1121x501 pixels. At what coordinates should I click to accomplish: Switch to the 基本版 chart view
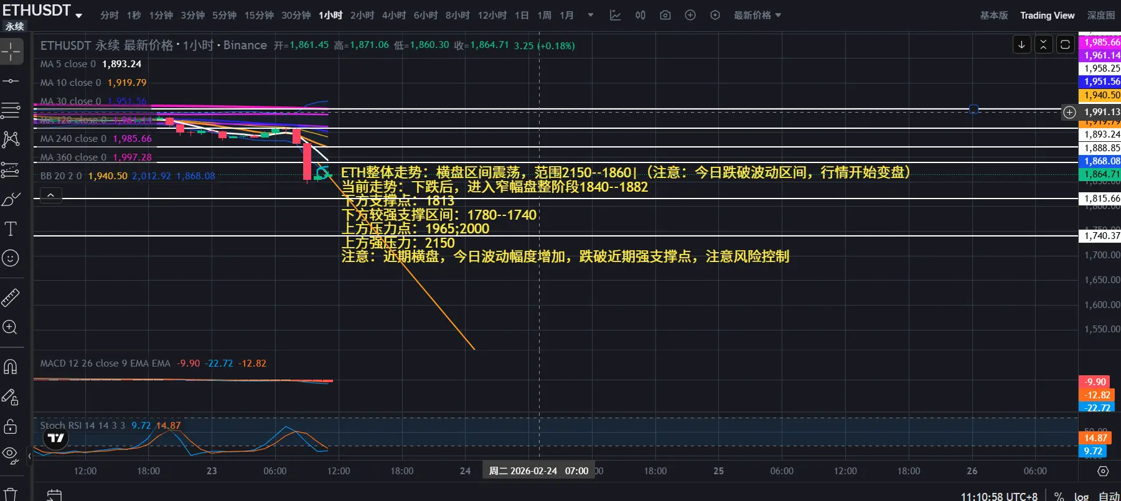[994, 15]
